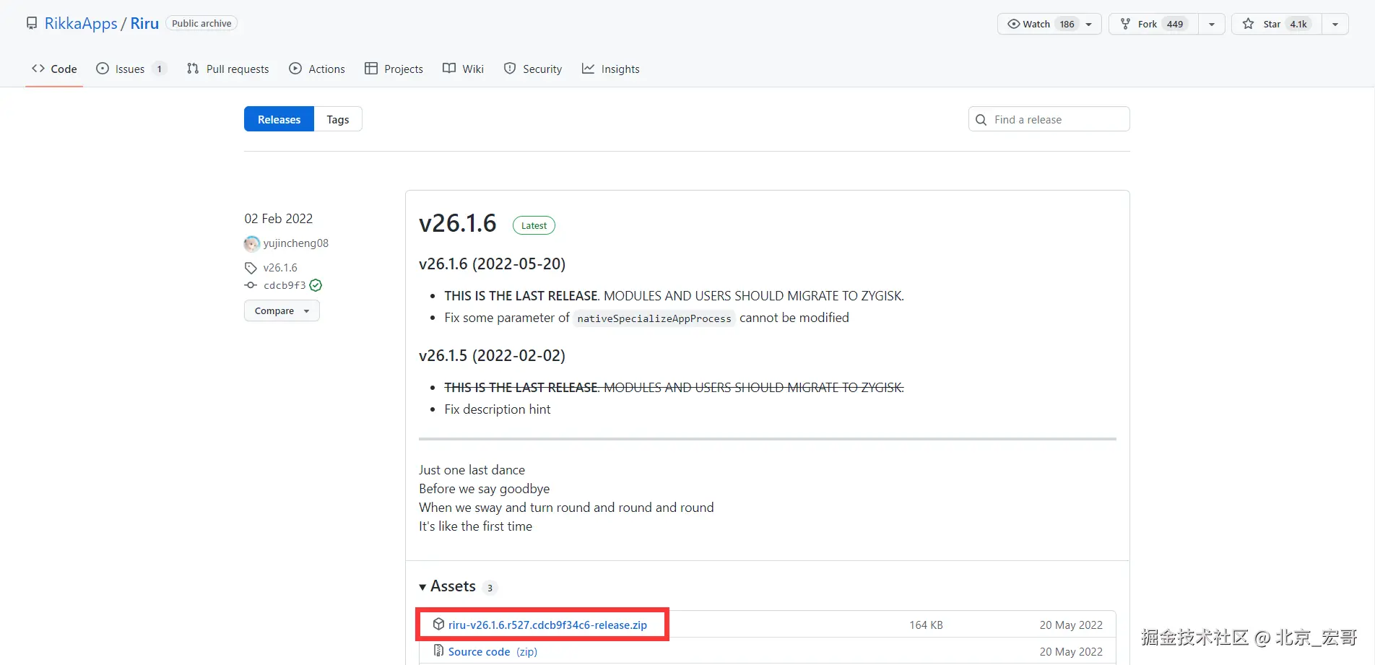Click the Latest release badge
1375x665 pixels.
534,225
